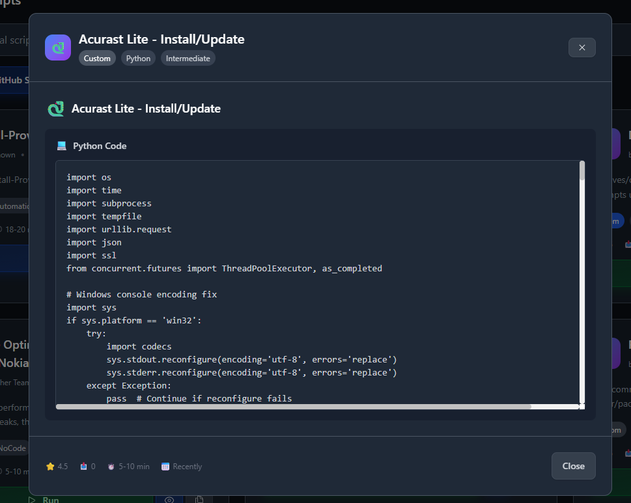Click the Acurast Lite - Install/Update dialog title
Image resolution: width=631 pixels, height=503 pixels.
click(x=161, y=39)
